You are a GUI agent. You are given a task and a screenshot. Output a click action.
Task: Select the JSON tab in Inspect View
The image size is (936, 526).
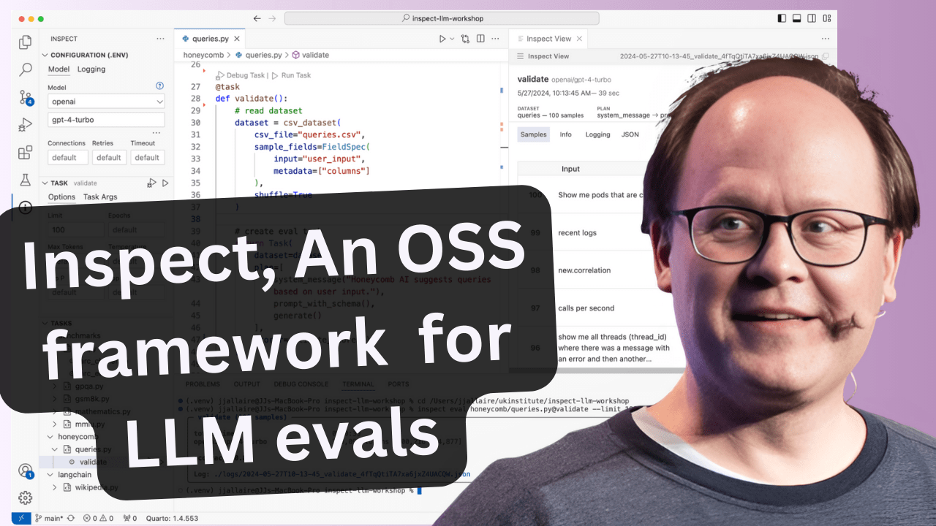point(630,134)
